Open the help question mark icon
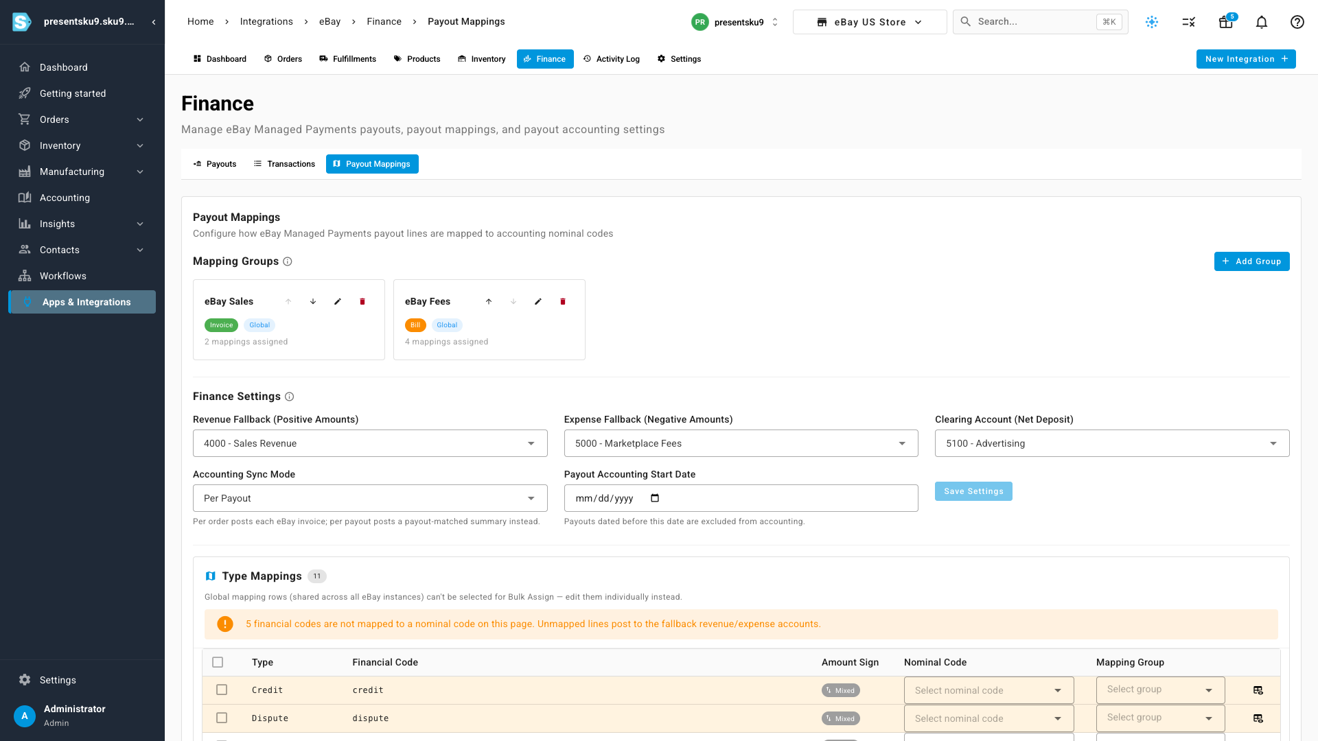This screenshot has width=1318, height=741. tap(1297, 22)
